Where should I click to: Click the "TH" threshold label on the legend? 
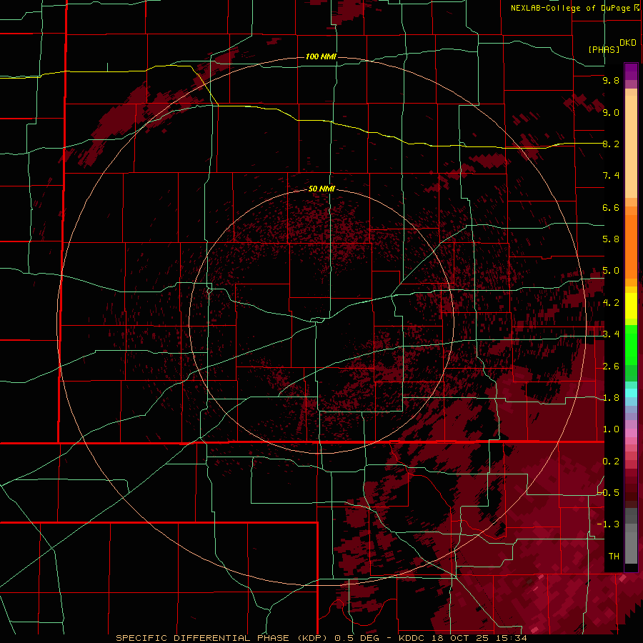[614, 557]
